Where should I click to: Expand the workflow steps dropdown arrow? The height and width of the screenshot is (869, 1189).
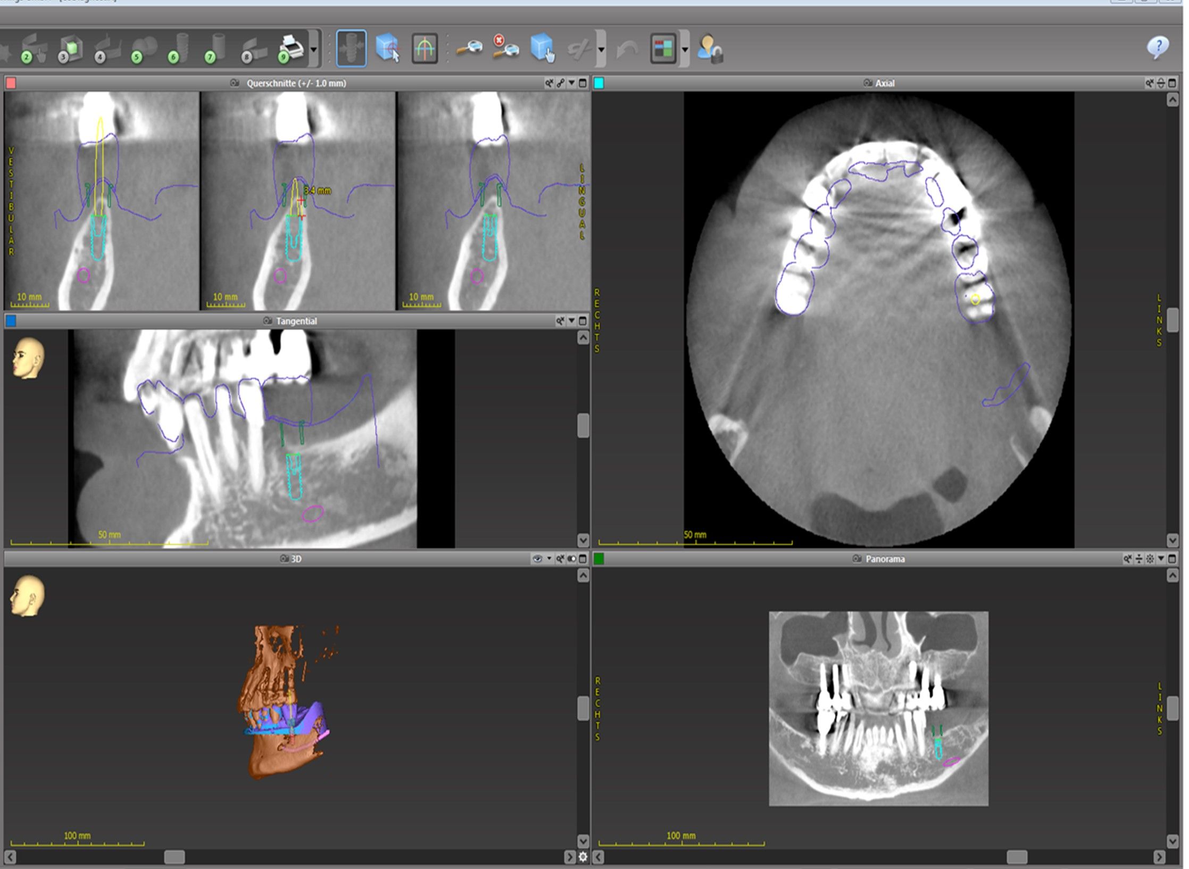pyautogui.click(x=313, y=49)
